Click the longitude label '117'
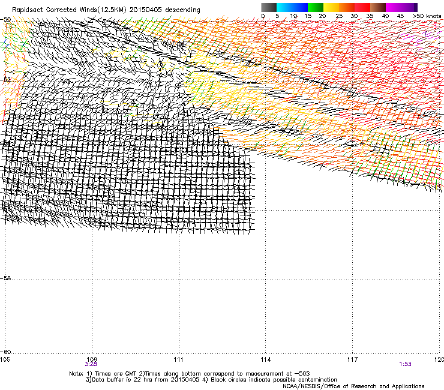Image resolution: width=444 pixels, height=390 pixels. [352, 359]
